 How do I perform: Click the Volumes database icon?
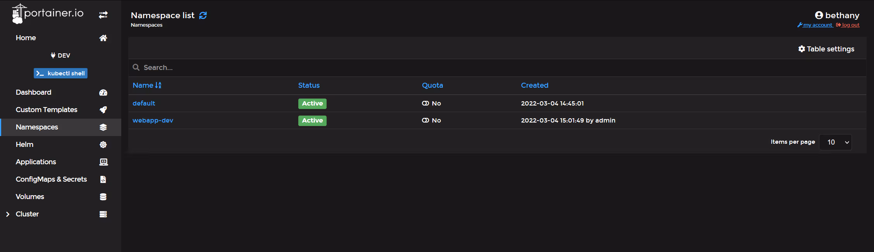pos(103,197)
